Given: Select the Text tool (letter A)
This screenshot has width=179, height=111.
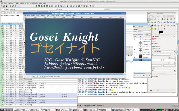Looking at the screenshot, I should click(152, 25).
